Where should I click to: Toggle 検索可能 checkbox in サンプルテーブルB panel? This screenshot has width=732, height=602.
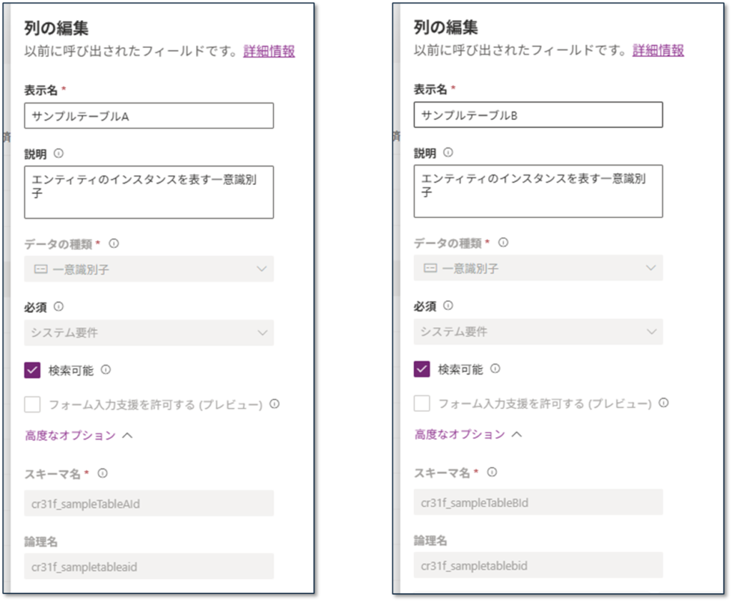(422, 369)
